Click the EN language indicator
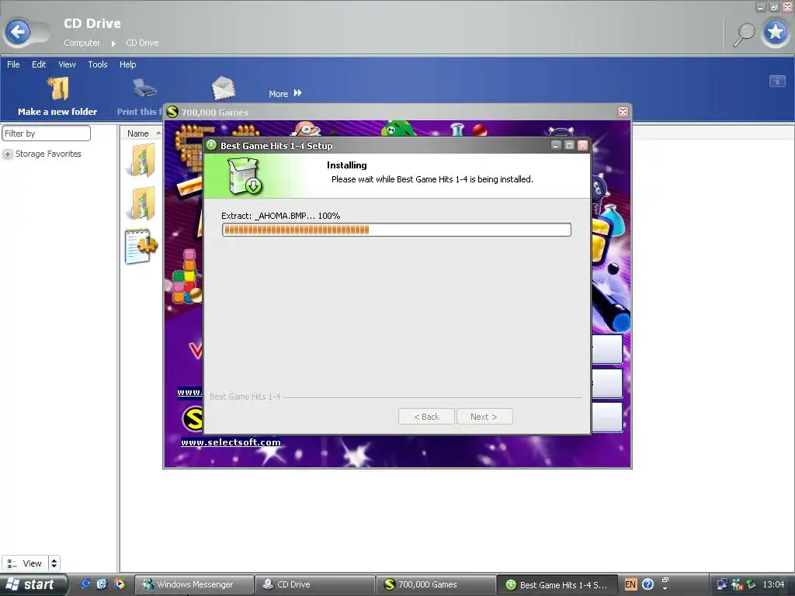795x596 pixels. 630,584
